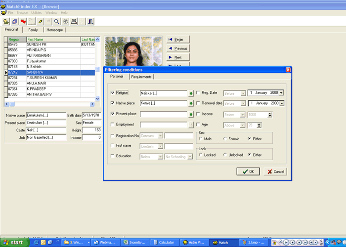This screenshot has width=346, height=247.
Task: Click the lightning bolt toolbar icon
Action: click(x=40, y=21)
